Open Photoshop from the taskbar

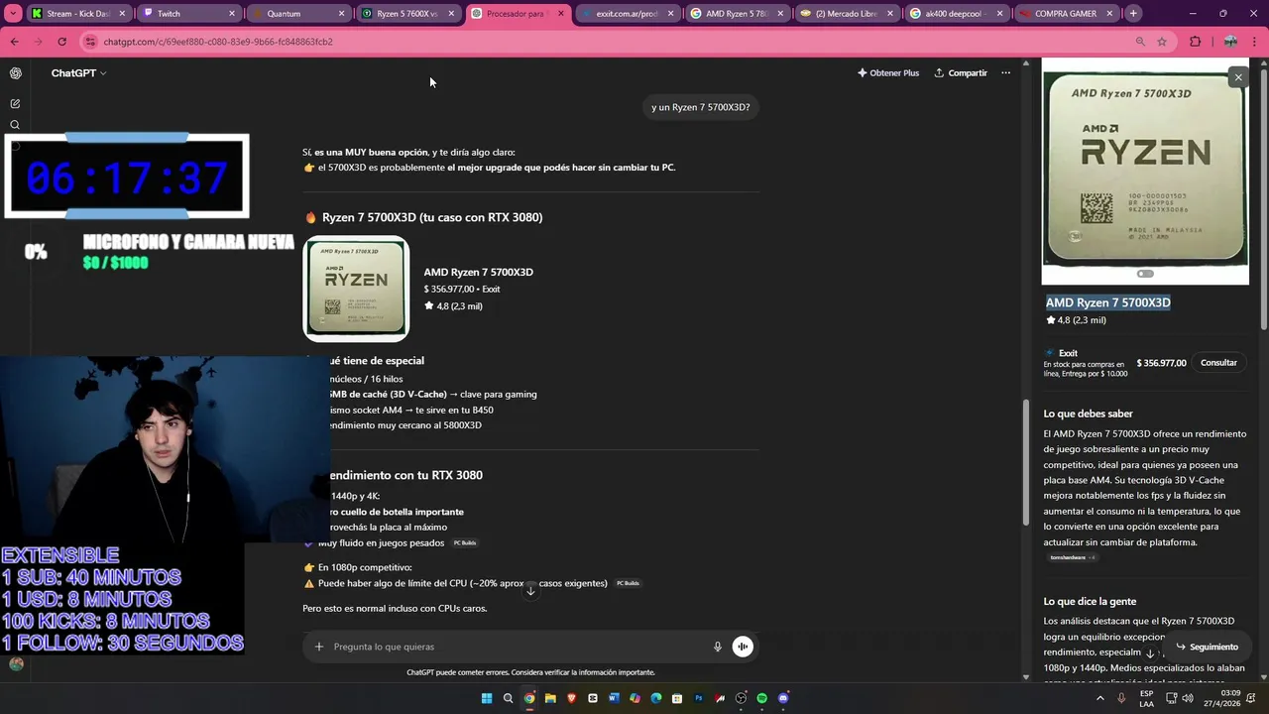click(699, 698)
